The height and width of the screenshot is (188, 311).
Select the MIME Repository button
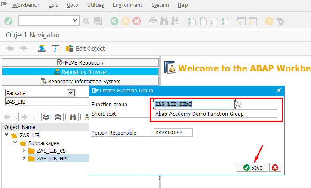(80, 62)
